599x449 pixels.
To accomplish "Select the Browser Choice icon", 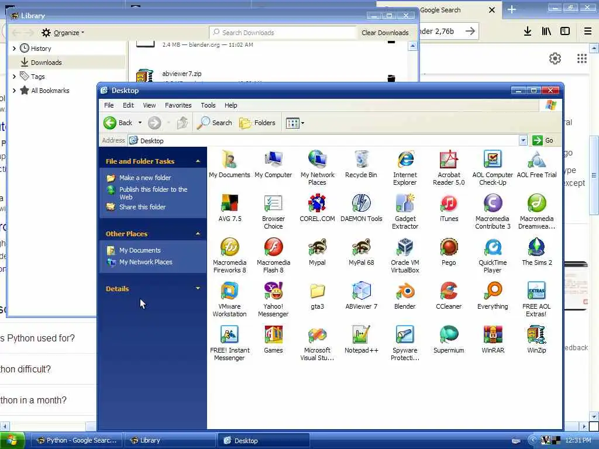I will pos(273,211).
